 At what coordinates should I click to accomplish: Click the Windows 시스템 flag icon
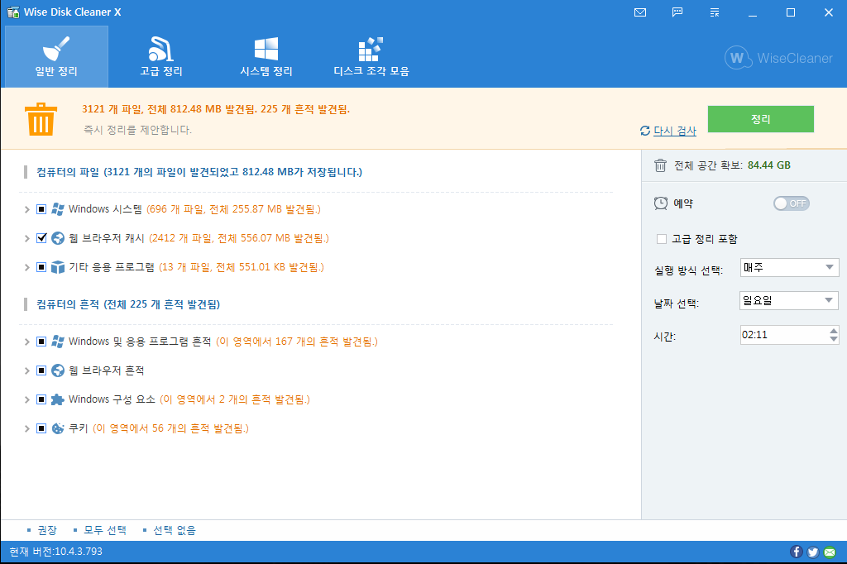coord(58,209)
